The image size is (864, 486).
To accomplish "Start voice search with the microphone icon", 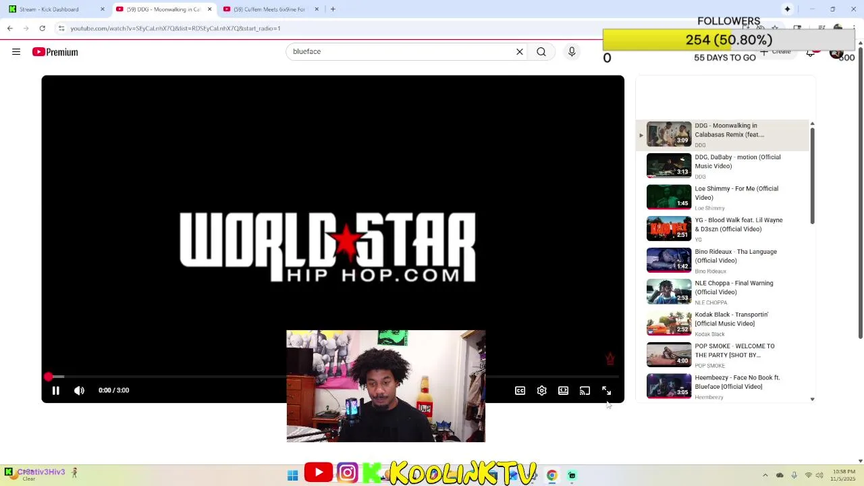I will 572,51.
